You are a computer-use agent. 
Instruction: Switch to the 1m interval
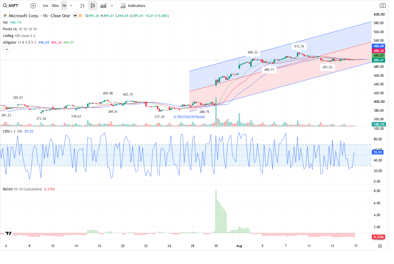coord(46,6)
